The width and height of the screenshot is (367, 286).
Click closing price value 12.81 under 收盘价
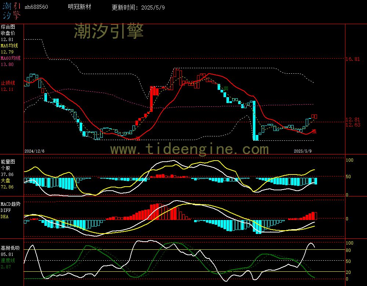click(x=7, y=40)
